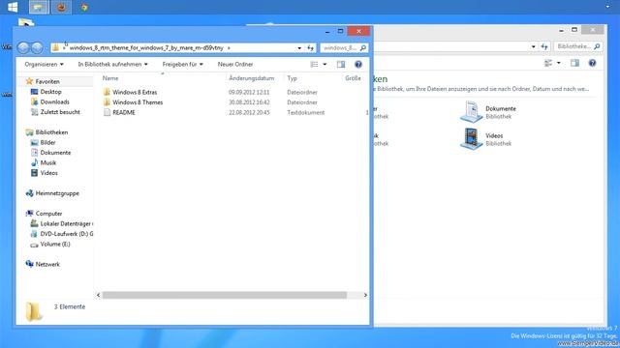Expand address dropdown in back window
This screenshot has width=620, height=348.
pyautogui.click(x=534, y=46)
